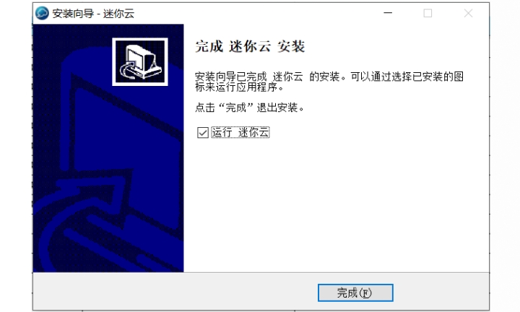
Task: Click the grayed-out maximize window icon
Action: (x=428, y=13)
